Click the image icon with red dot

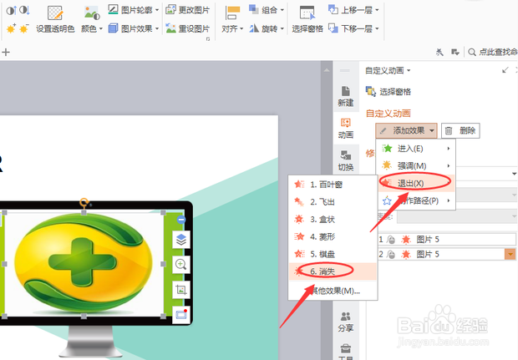tap(181, 314)
